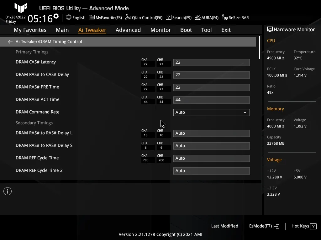The height and width of the screenshot is (240, 321).
Task: Go to the Boot tab
Action: click(x=186, y=30)
